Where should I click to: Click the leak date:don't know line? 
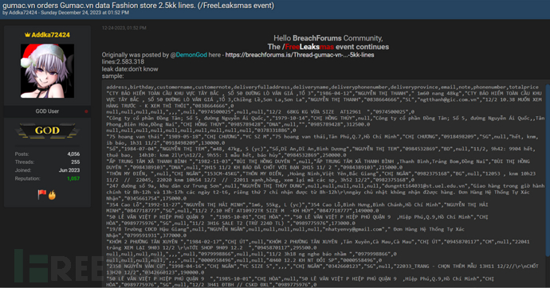click(130, 69)
